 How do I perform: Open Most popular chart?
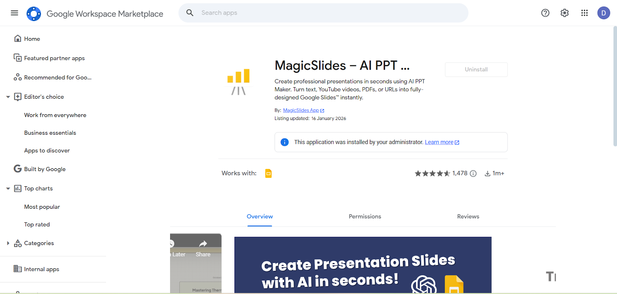pos(42,207)
